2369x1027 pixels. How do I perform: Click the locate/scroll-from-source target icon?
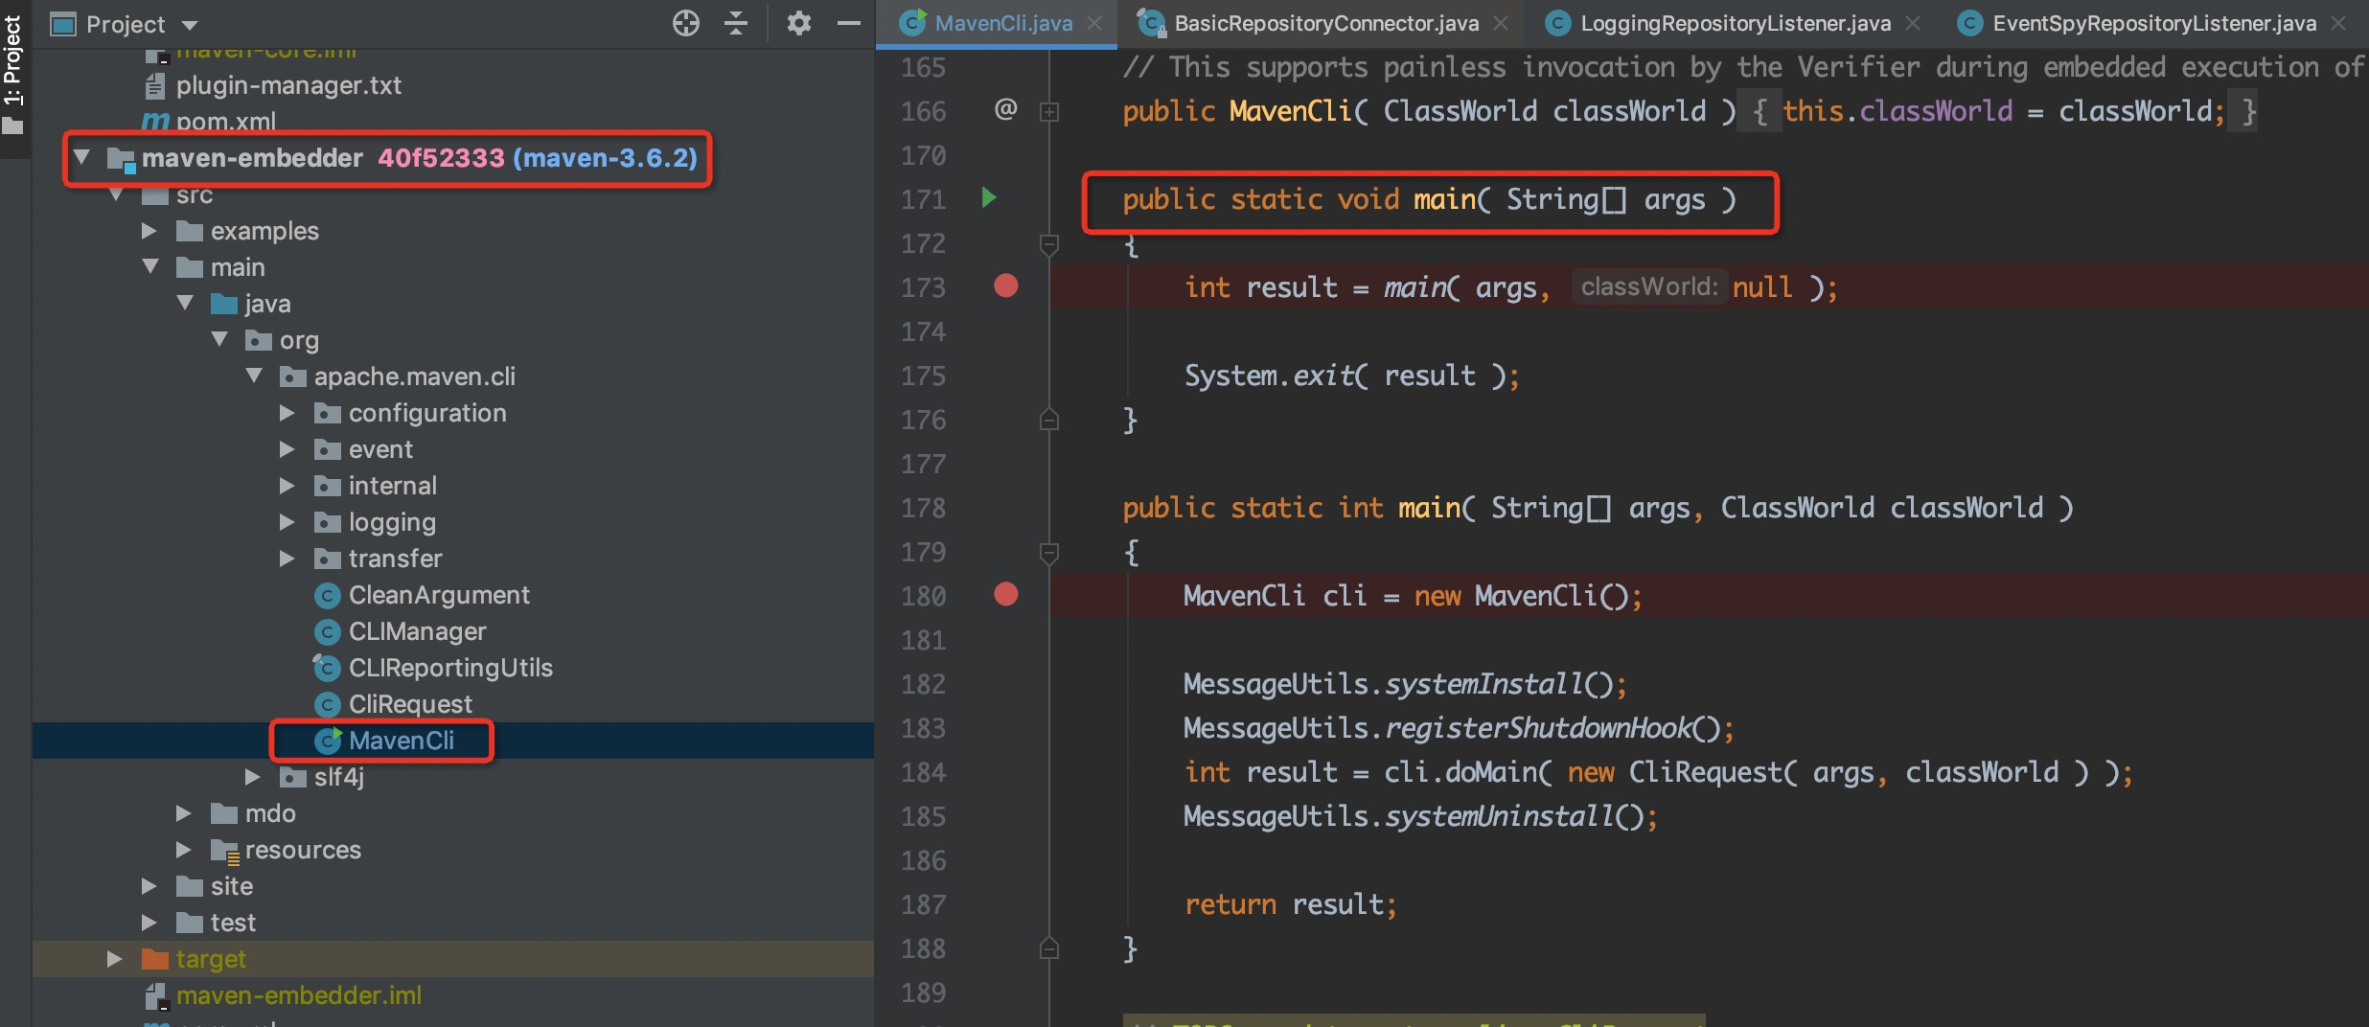coord(686,23)
